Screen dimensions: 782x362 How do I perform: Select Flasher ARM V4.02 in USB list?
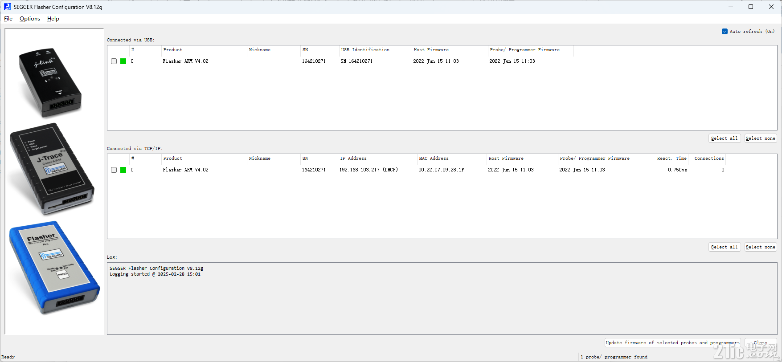pos(185,61)
